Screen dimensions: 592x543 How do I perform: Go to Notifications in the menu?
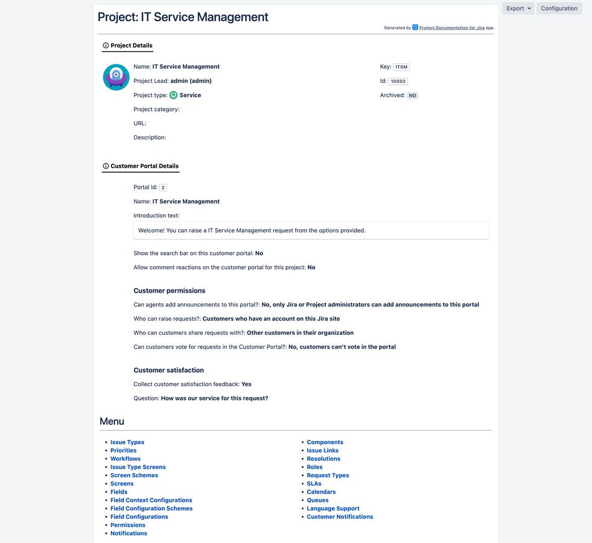tap(129, 533)
